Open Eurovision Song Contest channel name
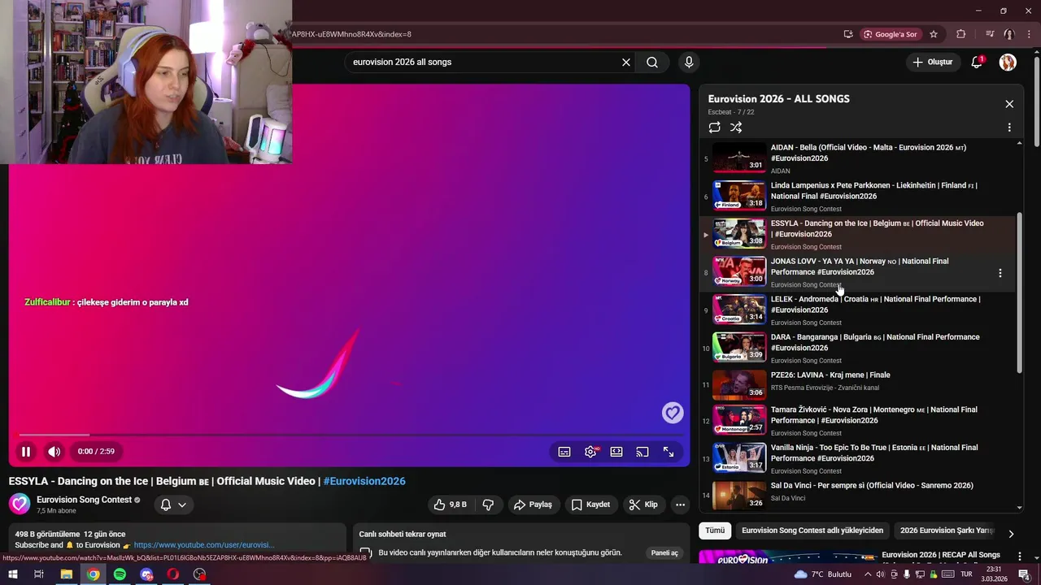Viewport: 1041px width, 585px height. point(84,500)
